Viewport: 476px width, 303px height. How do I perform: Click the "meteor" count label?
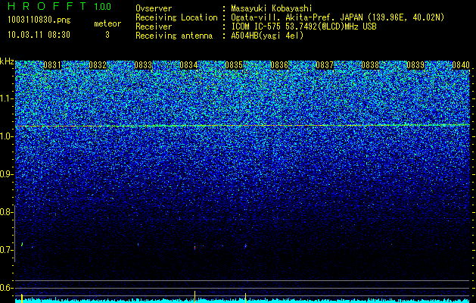point(107,23)
